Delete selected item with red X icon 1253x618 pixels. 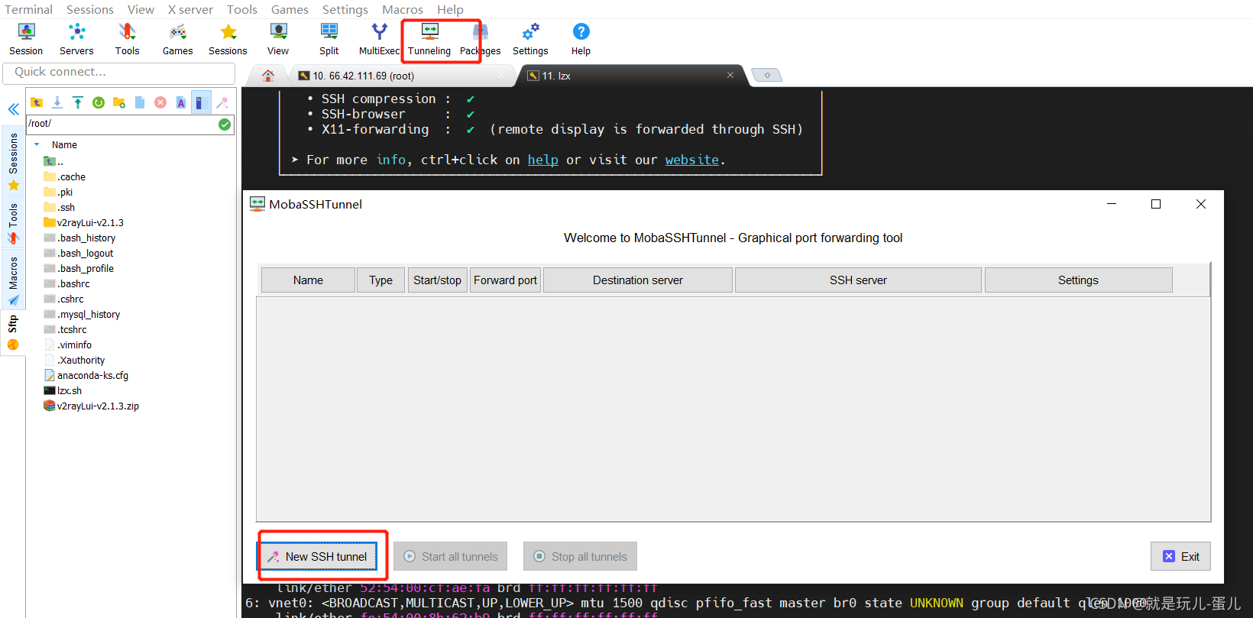(160, 102)
